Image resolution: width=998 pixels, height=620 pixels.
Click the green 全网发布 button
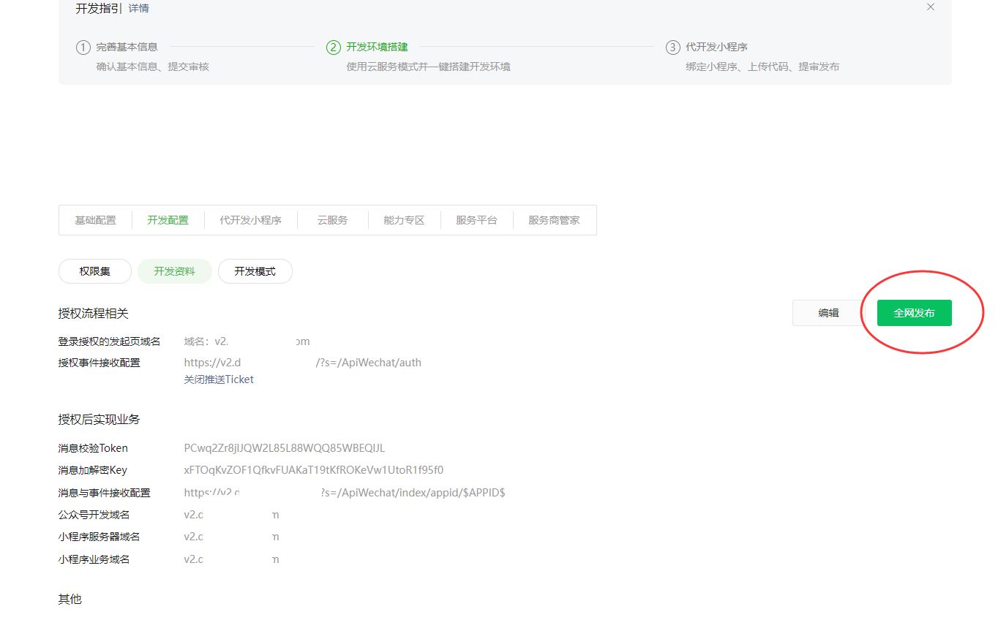[914, 313]
